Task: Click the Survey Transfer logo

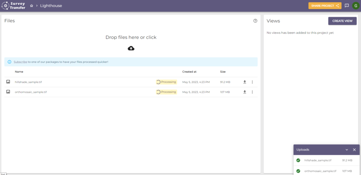Action: point(13,6)
